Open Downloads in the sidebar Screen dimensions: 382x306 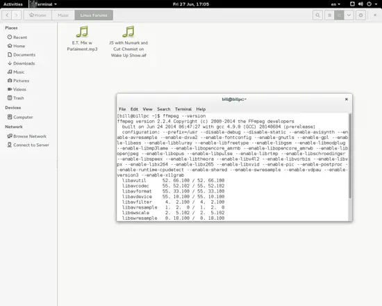click(22, 63)
